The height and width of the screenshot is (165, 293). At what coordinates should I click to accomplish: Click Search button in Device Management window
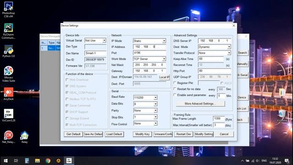point(242,53)
